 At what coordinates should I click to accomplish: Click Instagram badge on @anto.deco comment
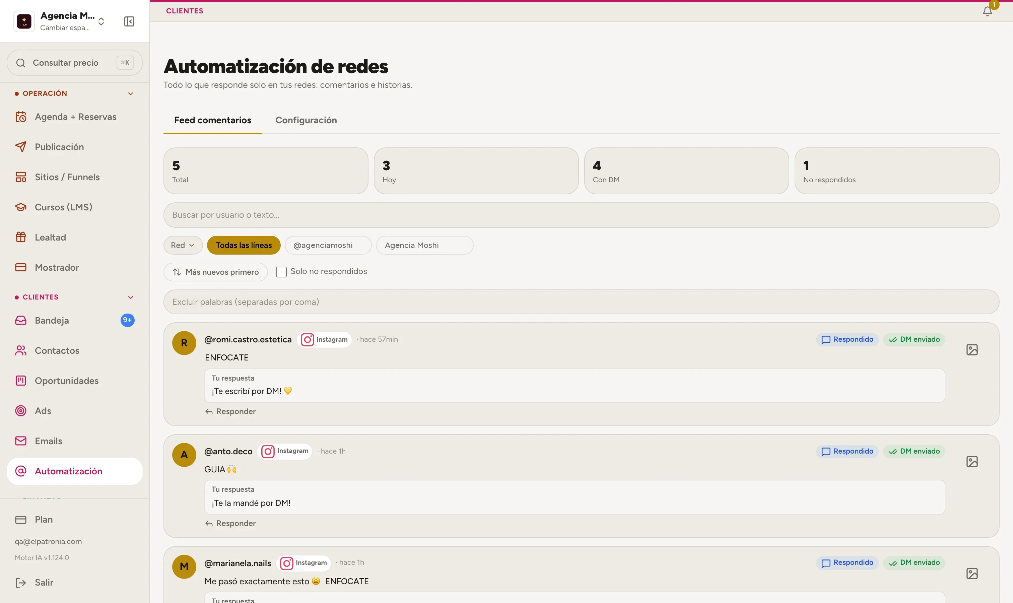pyautogui.click(x=285, y=452)
